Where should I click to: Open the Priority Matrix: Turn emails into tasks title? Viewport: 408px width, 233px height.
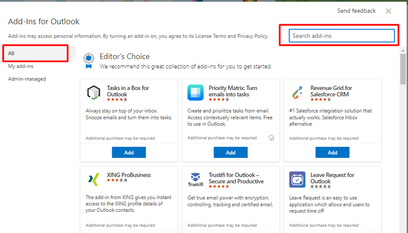tap(233, 91)
